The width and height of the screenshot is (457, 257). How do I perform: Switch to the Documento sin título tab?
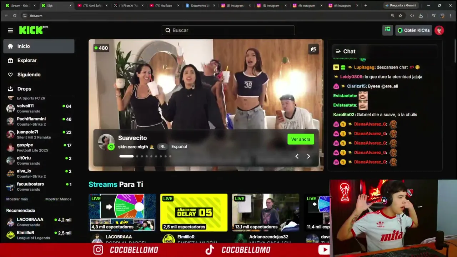(200, 5)
